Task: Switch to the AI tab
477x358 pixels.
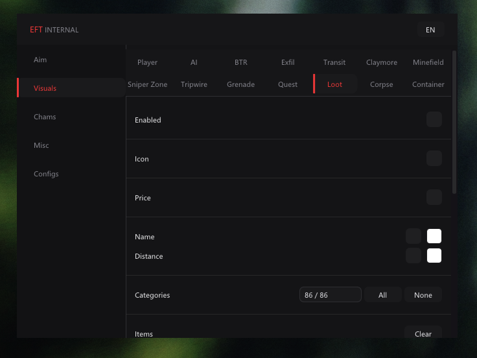Action: point(194,62)
